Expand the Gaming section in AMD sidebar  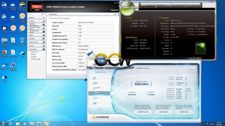pos(37,39)
